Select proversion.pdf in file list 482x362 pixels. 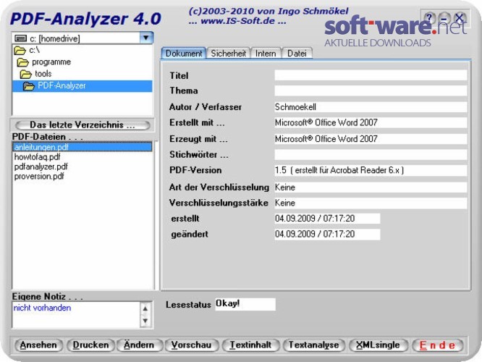[39, 176]
